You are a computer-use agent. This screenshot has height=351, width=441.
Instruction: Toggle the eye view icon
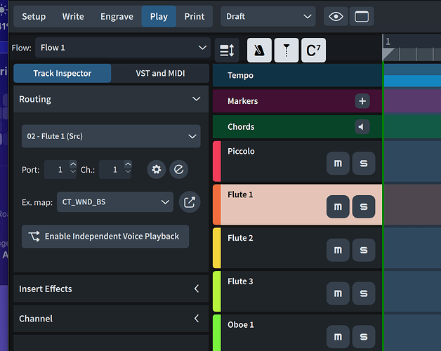click(335, 16)
